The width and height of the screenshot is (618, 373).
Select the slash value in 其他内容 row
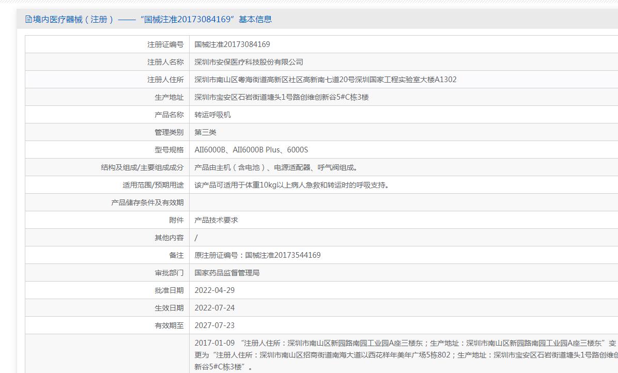[196, 238]
